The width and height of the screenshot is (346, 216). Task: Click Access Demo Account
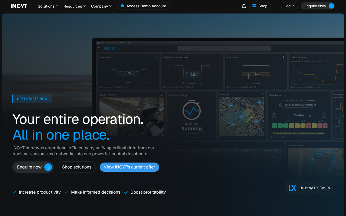point(143,6)
